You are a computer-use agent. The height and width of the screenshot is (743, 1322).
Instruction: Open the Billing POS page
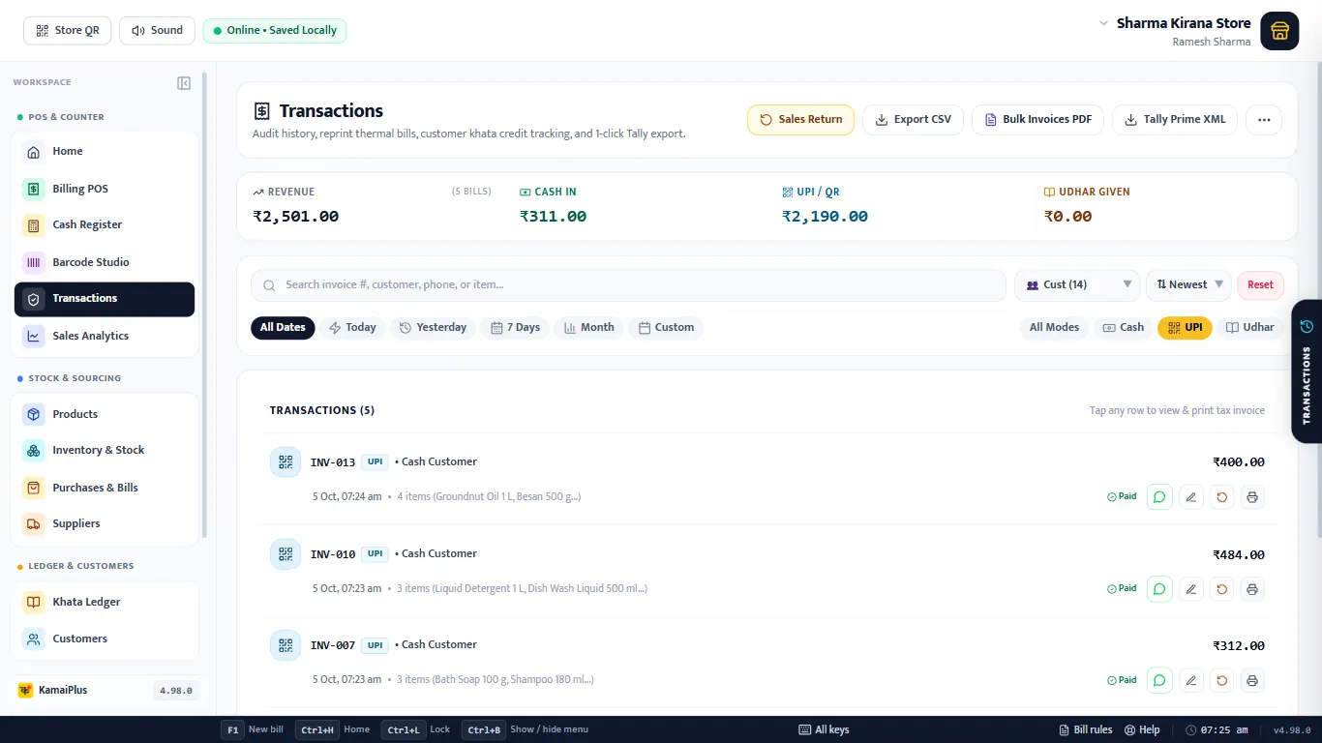[105, 189]
